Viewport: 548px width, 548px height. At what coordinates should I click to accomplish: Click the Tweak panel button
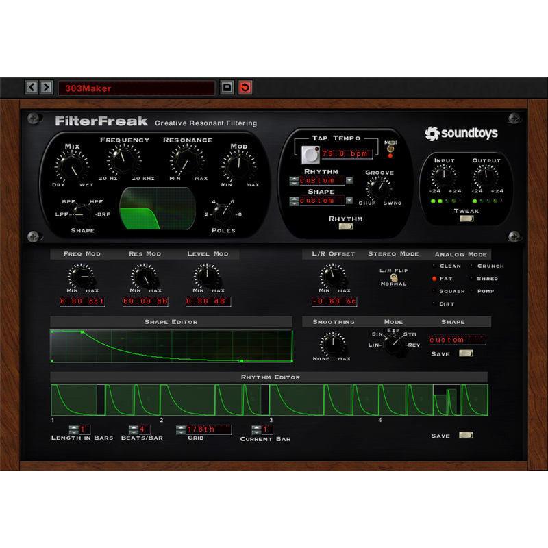(x=466, y=219)
